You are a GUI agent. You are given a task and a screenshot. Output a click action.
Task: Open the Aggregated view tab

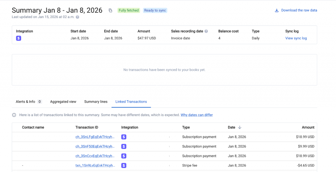pyautogui.click(x=63, y=102)
